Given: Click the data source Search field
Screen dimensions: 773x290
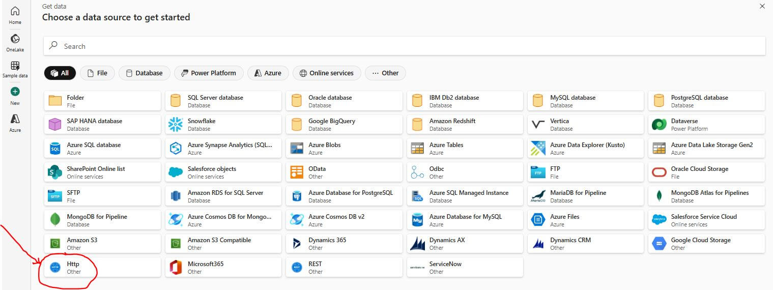Looking at the screenshot, I should [405, 46].
